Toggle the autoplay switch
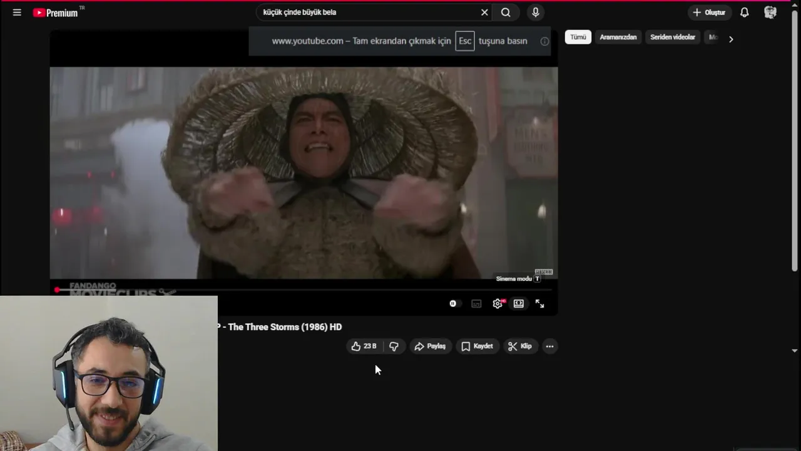 coord(455,304)
